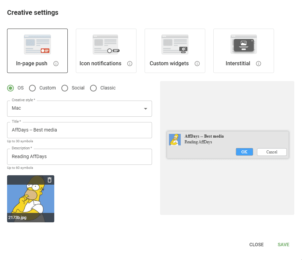The width and height of the screenshot is (302, 260).
Task: Click the 'Up to 60 symbols' hint
Action: click(20, 168)
